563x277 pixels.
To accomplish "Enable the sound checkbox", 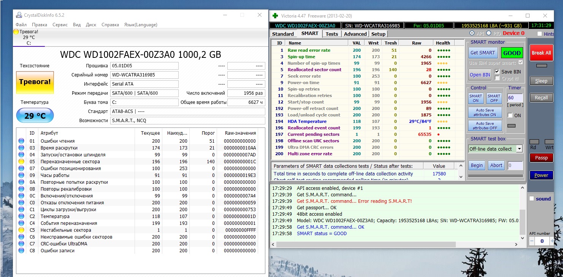I will click(x=532, y=199).
